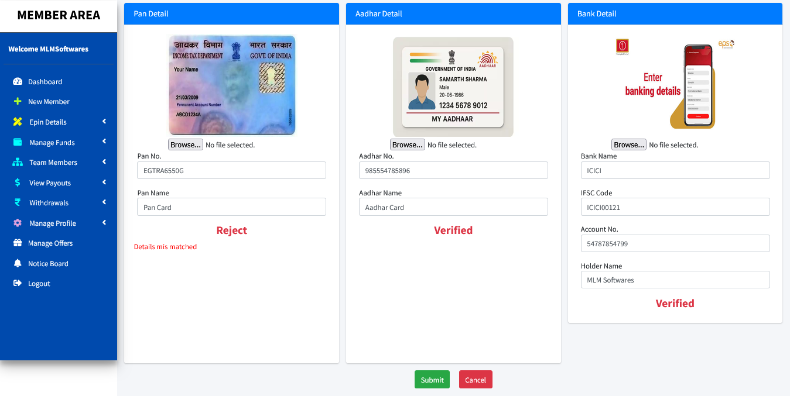Click the View Payouts dollar icon
790x396 pixels.
point(18,182)
